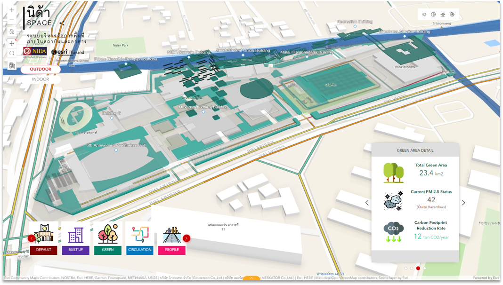The image size is (503, 285).
Task: Click the (Quite Hazardous) status text
Action: coord(431,207)
